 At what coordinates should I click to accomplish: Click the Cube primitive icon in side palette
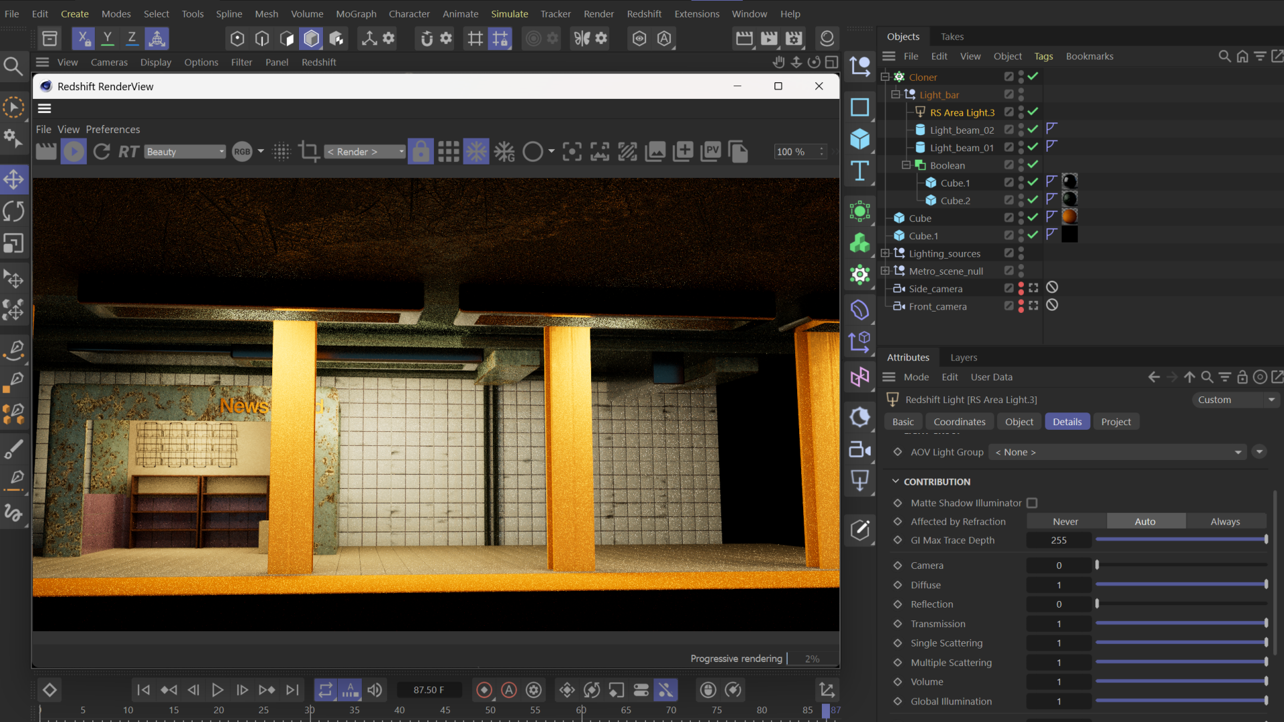pos(860,139)
